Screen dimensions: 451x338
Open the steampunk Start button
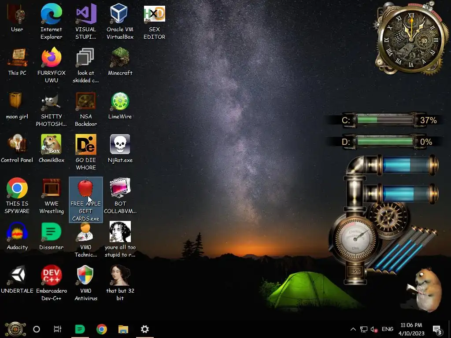click(15, 329)
